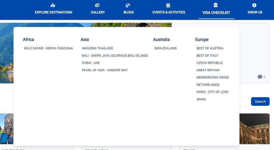Select Bali - Dwipa Jaya link
This screenshot has height=150, width=274.
coord(115,56)
